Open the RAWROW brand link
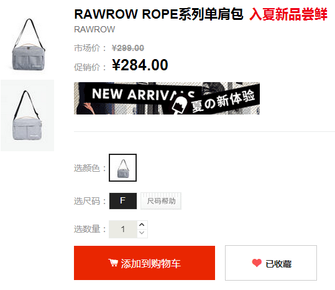 pos(94,29)
